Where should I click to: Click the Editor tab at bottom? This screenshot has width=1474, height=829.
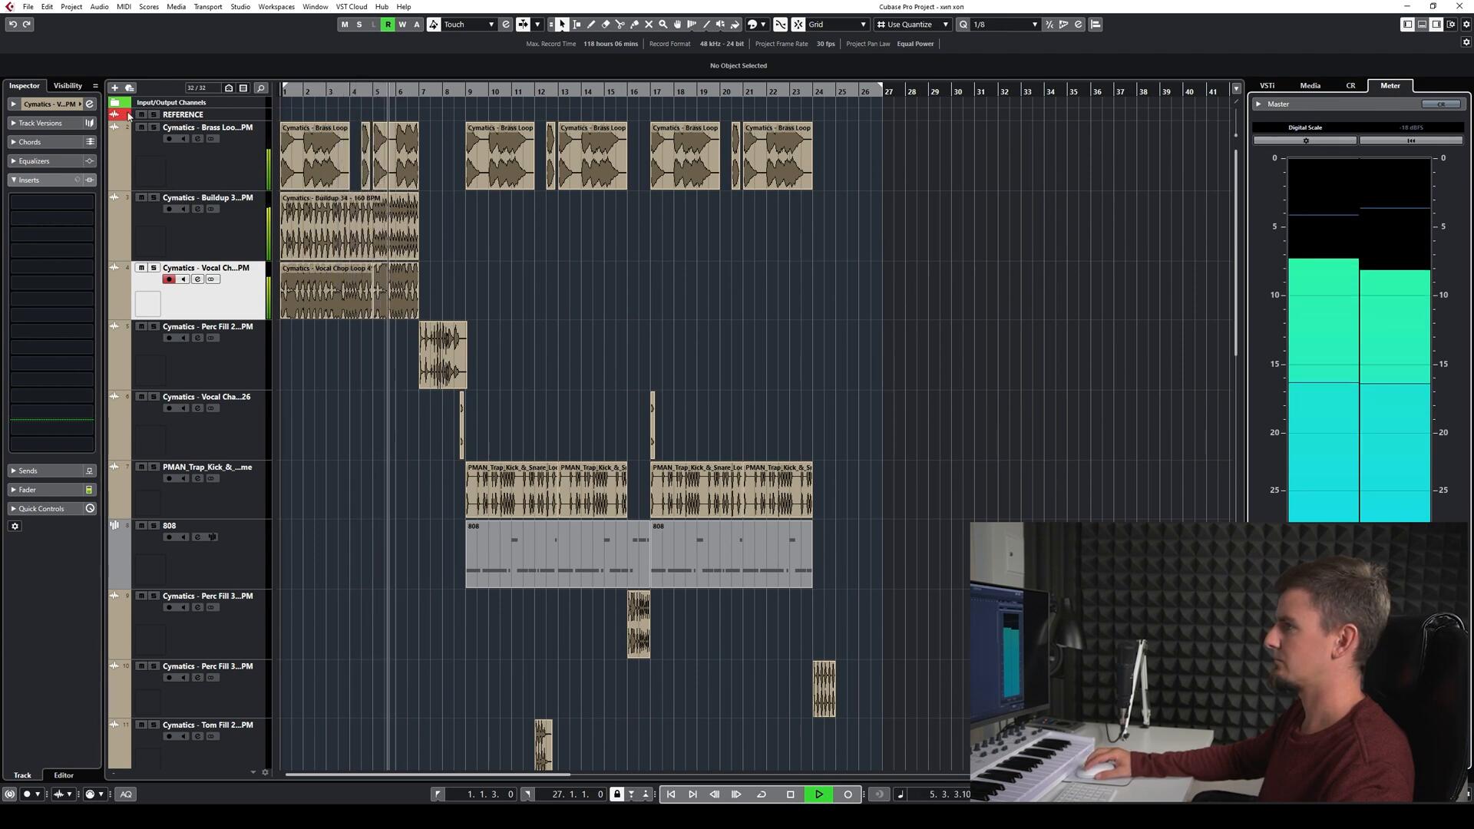click(x=64, y=775)
